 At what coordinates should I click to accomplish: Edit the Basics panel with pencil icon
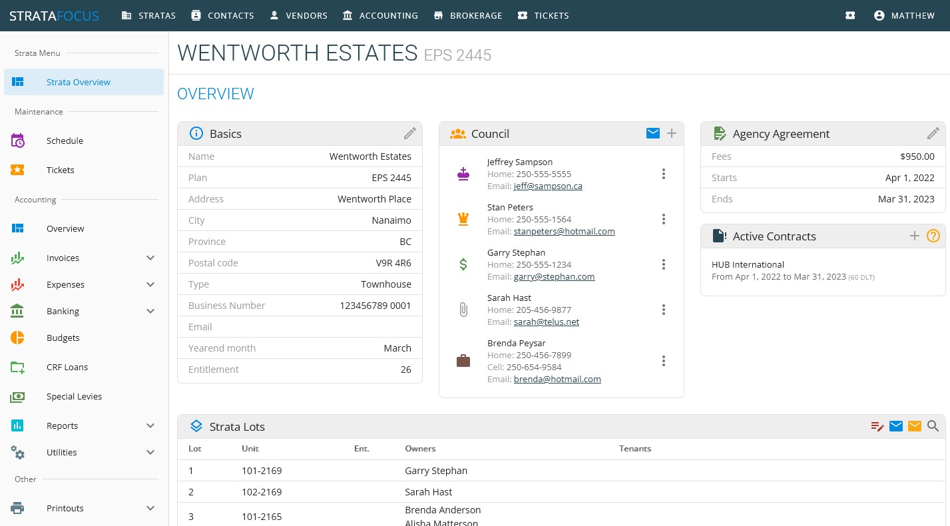[409, 134]
